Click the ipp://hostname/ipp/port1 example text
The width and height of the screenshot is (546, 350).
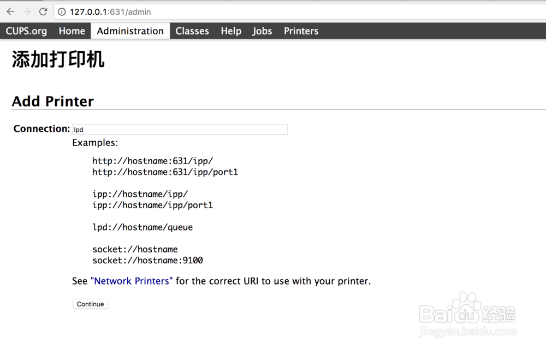tap(152, 206)
